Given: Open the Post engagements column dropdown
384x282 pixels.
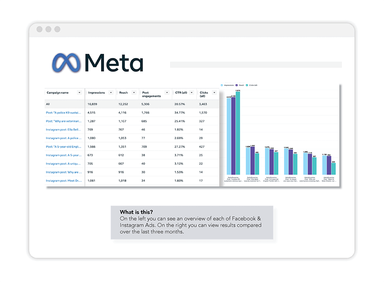Looking at the screenshot, I should (x=167, y=93).
